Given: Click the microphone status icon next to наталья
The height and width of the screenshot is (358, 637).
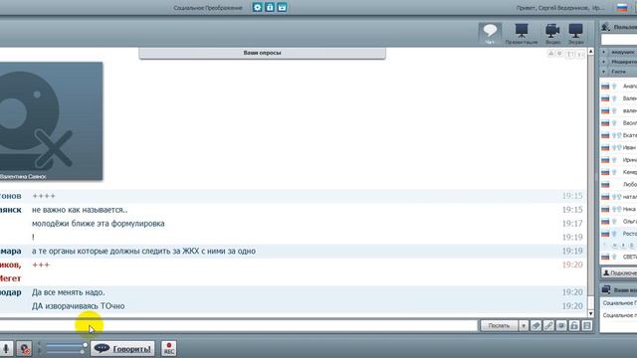Looking at the screenshot, I should click(614, 197).
